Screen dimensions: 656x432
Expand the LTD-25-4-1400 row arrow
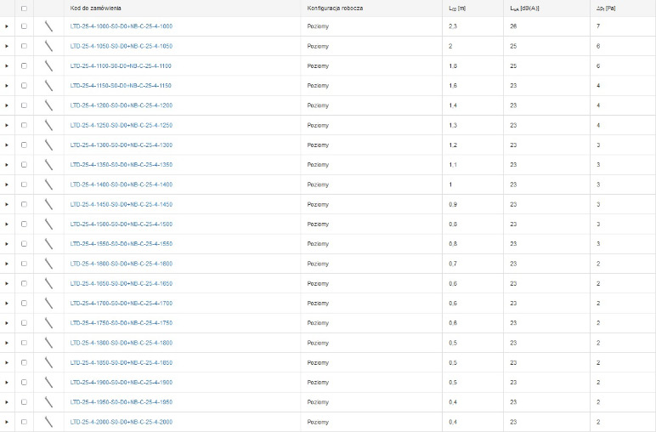pos(7,185)
